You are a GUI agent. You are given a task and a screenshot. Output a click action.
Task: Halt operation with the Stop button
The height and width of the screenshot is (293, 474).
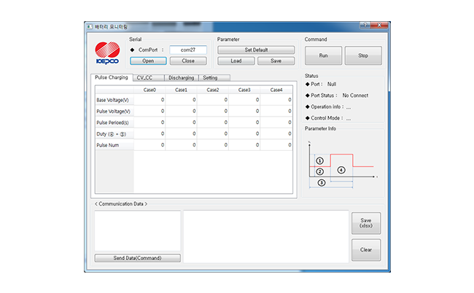(x=362, y=55)
